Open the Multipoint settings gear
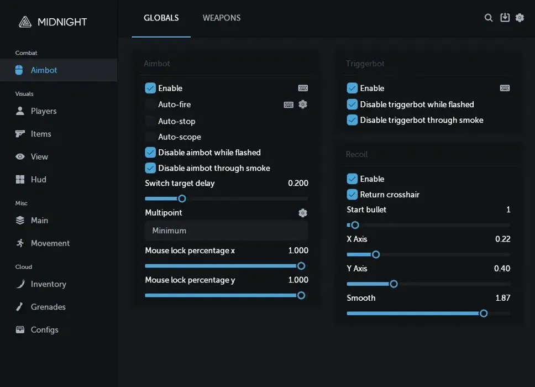 tap(303, 213)
